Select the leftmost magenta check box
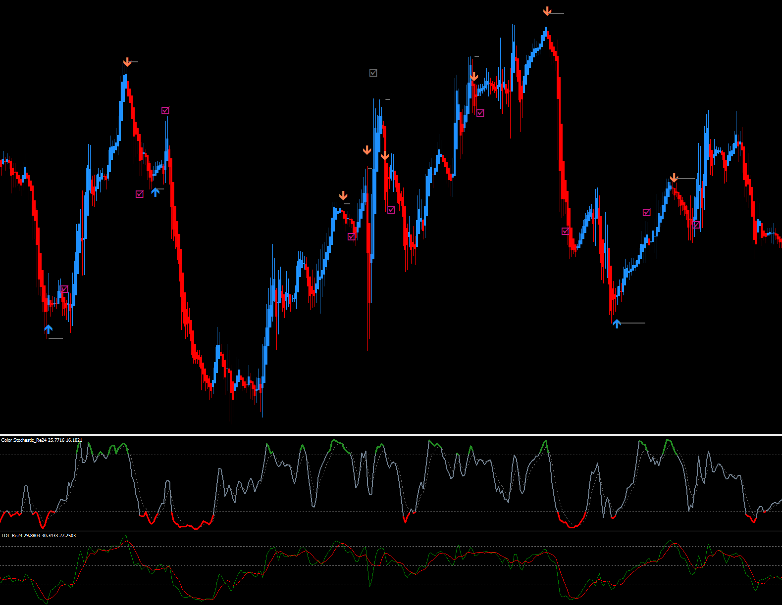 (x=64, y=289)
